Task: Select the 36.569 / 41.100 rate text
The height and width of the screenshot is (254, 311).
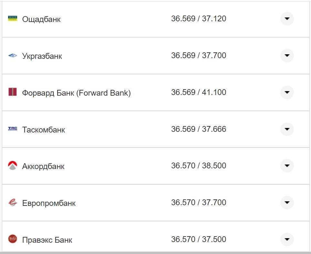Action: click(x=199, y=92)
